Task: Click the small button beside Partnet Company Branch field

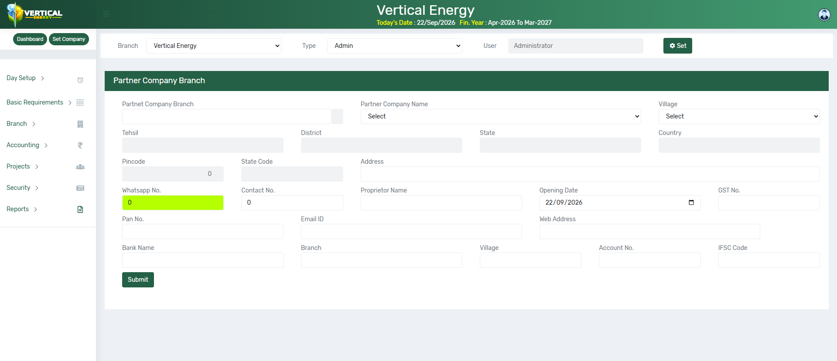Action: click(338, 116)
